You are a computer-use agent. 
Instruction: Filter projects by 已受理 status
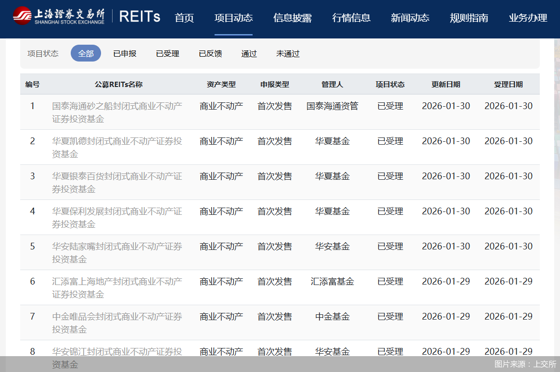[x=167, y=53]
